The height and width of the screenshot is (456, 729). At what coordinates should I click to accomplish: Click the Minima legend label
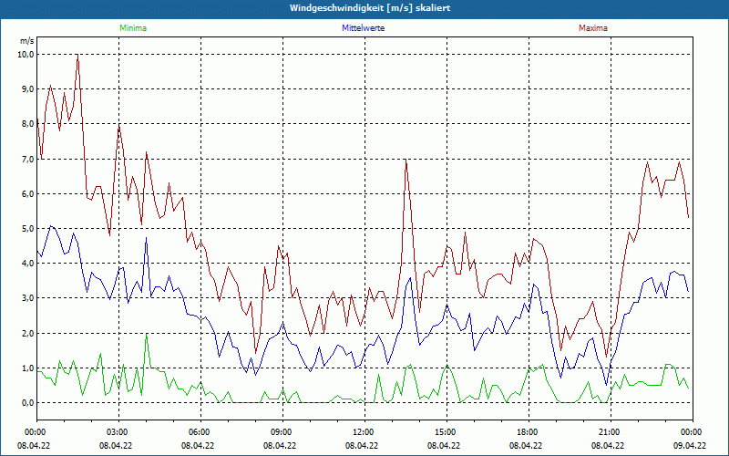pos(132,28)
